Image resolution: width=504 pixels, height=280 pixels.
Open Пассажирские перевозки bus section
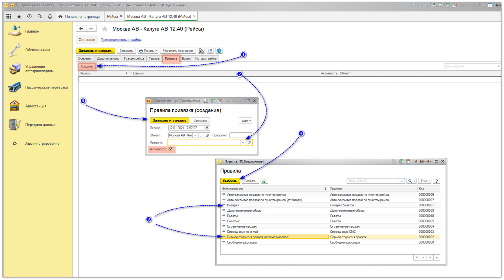tap(46, 87)
